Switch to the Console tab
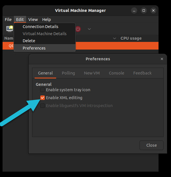The image size is (171, 177). coord(117,73)
